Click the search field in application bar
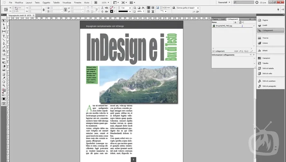The height and width of the screenshot is (162, 286). pos(244,2)
